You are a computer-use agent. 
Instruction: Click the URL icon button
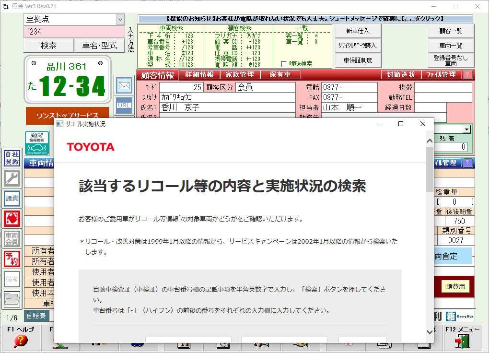124,106
